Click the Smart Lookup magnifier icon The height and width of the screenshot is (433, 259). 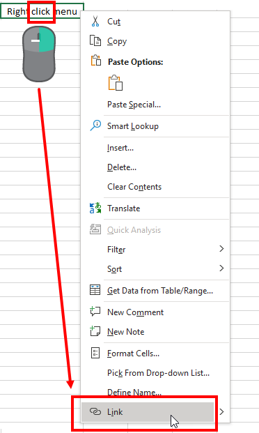[x=95, y=126]
